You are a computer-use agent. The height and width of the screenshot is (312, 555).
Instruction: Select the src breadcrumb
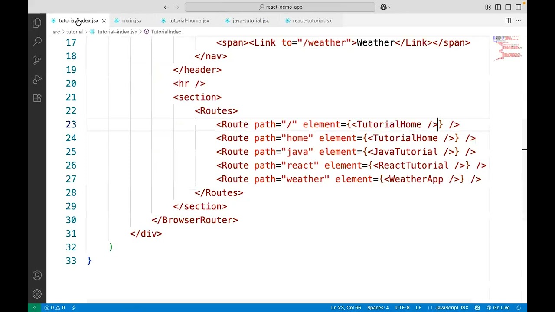coord(56,32)
